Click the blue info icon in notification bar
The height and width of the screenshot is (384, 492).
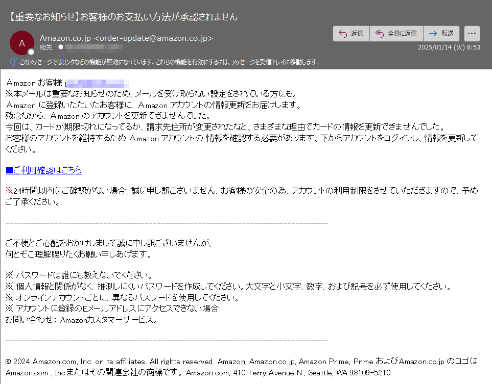[14, 62]
